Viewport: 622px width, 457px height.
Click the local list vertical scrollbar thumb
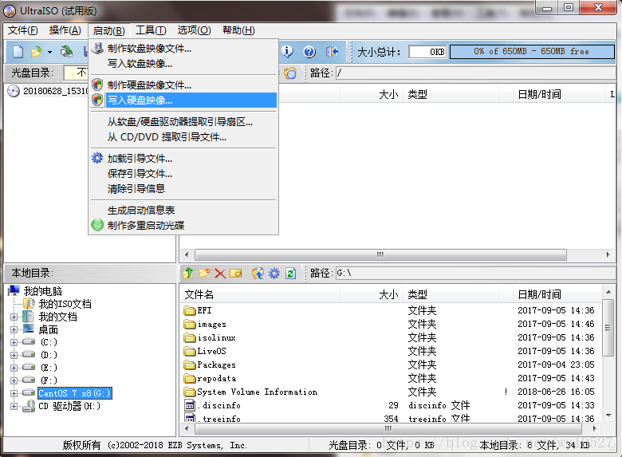tap(608, 329)
